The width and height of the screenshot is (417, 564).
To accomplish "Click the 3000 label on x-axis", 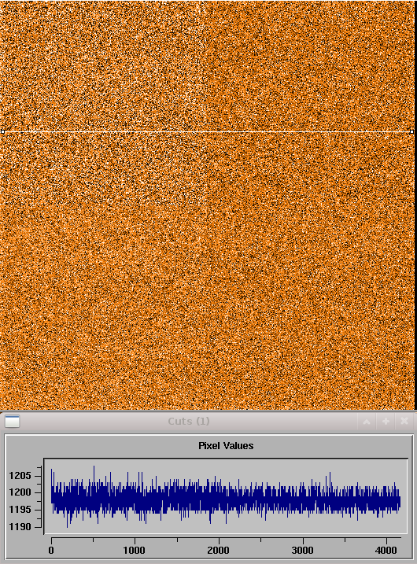I will click(303, 551).
